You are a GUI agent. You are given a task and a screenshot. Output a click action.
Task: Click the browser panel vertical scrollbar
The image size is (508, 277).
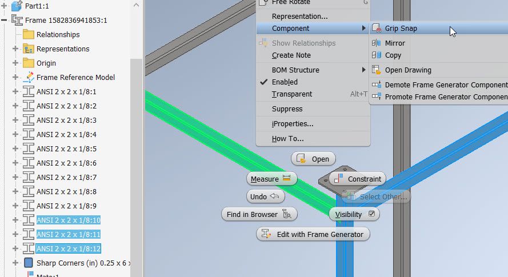[137, 162]
